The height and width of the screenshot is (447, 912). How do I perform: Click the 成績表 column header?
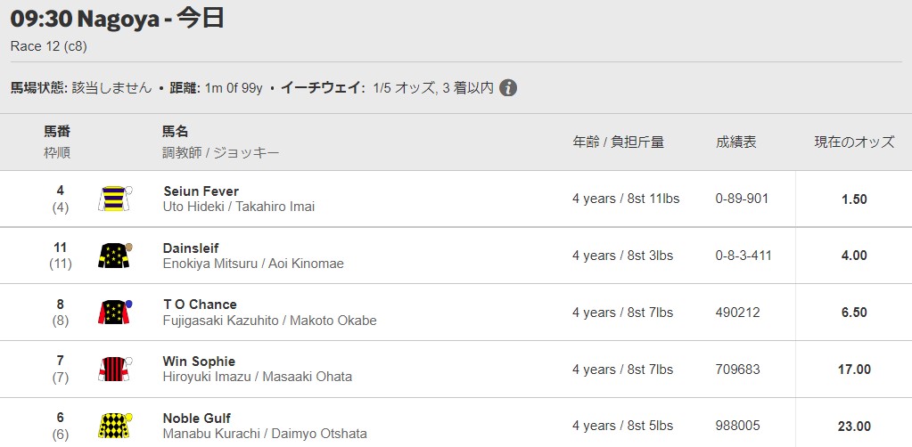tap(735, 142)
